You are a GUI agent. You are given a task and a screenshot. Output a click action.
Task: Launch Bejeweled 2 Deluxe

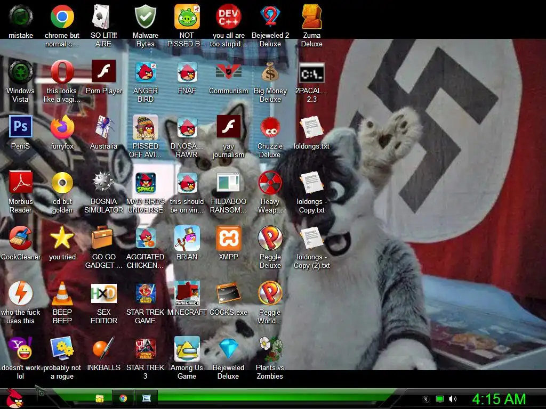tap(270, 17)
